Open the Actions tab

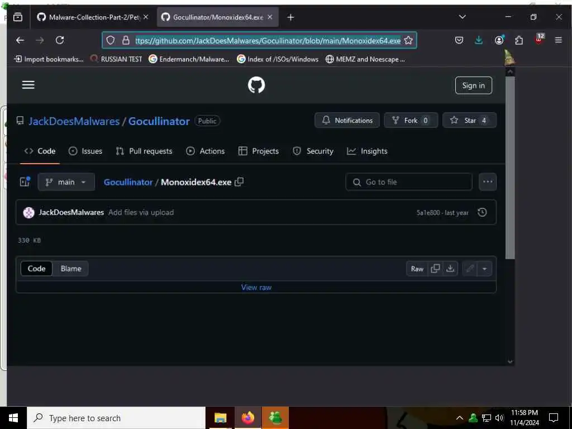point(206,151)
